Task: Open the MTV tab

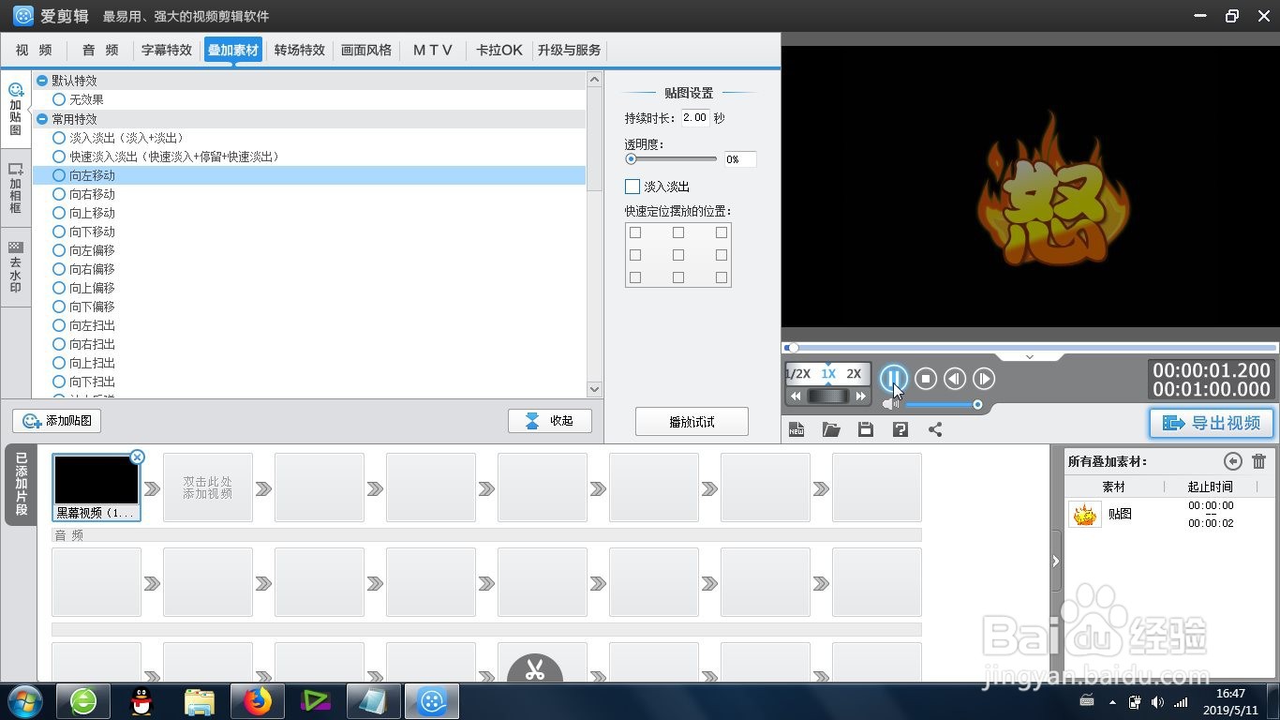Action: 432,50
